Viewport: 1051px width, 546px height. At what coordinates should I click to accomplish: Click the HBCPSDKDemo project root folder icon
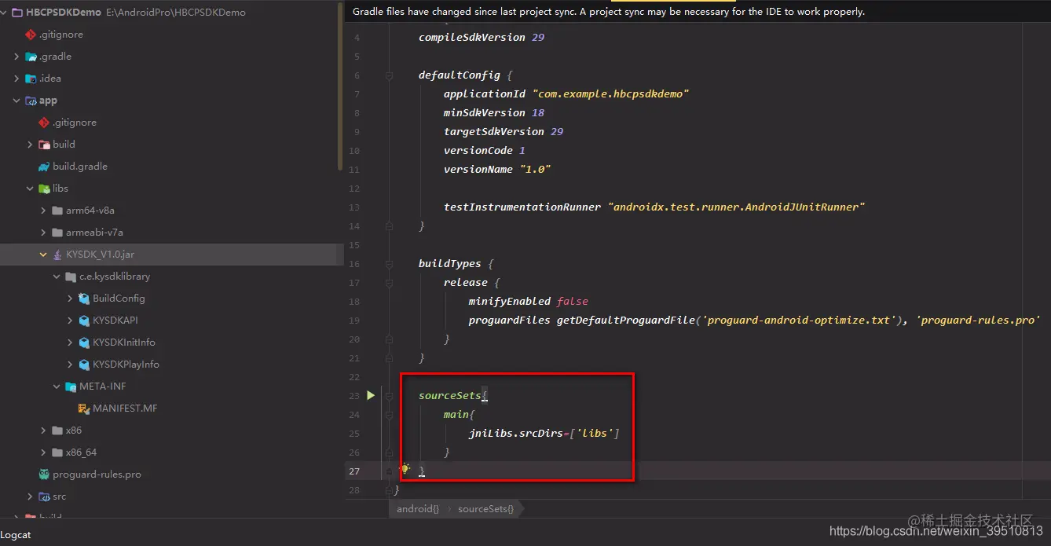pos(19,13)
